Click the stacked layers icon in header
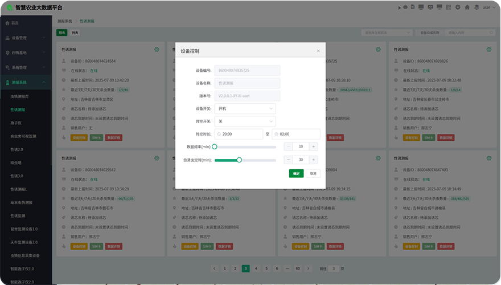The width and height of the screenshot is (501, 285). click(x=477, y=7)
